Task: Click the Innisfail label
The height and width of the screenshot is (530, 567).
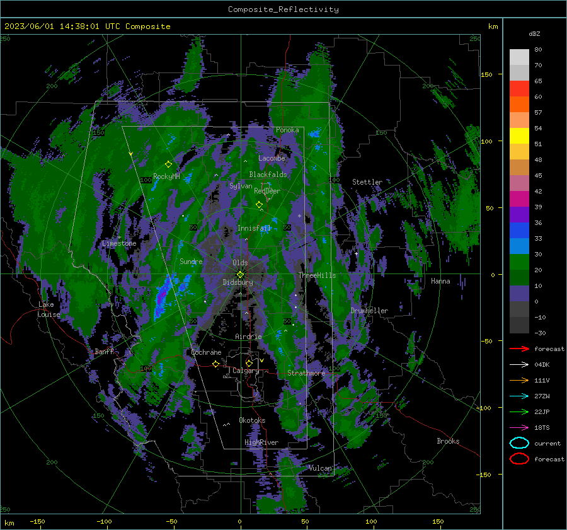Action: [x=255, y=228]
